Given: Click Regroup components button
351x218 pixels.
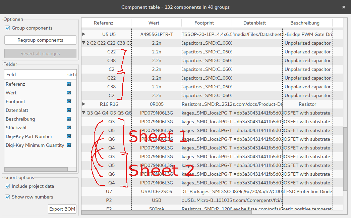Looking at the screenshot, I should point(40,40).
